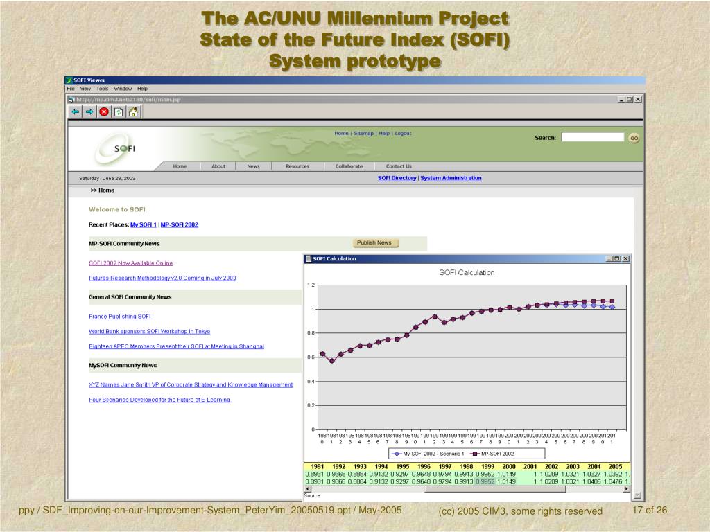Open the SOFI Directory link
Image resolution: width=710 pixels, height=532 pixels.
coord(397,178)
